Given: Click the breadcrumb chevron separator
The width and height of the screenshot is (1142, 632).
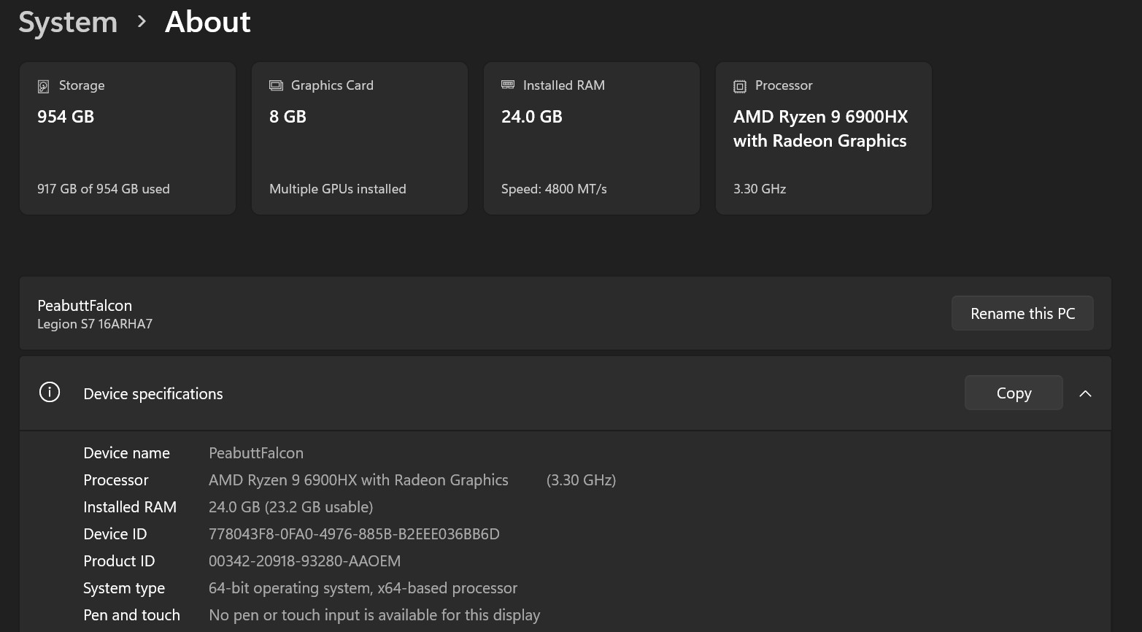Looking at the screenshot, I should click(142, 22).
